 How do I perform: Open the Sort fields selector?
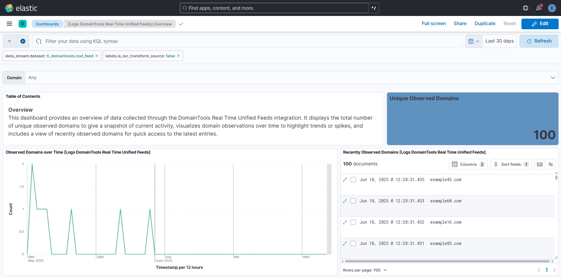click(x=511, y=164)
